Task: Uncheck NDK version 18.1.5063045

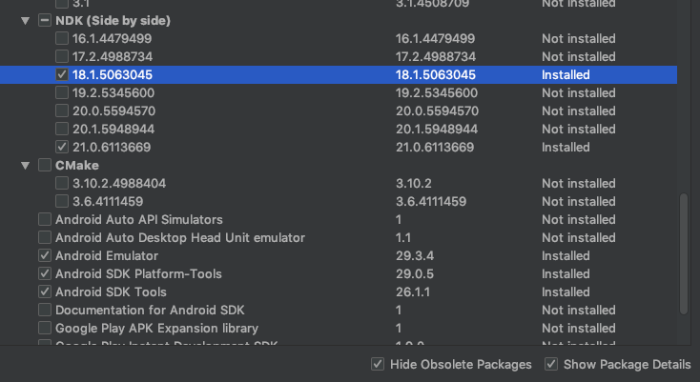Action: (x=62, y=74)
